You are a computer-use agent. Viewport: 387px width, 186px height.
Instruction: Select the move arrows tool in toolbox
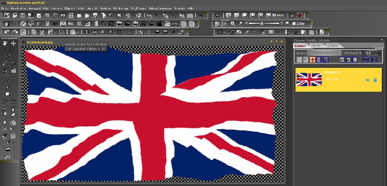tap(13, 43)
